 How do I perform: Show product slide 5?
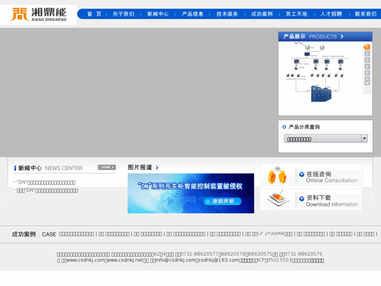(367, 73)
